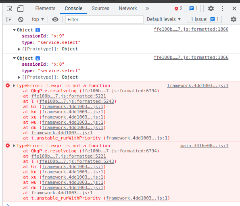Show the console sidebar icon
The image size is (240, 206).
tap(9, 20)
